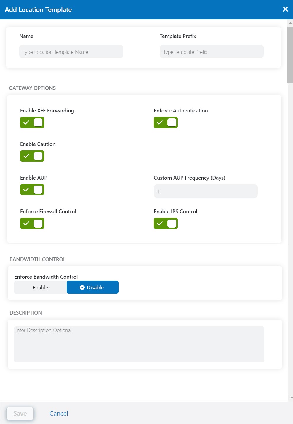
Task: Enable bandwidth control enforcement
Action: pyautogui.click(x=41, y=287)
